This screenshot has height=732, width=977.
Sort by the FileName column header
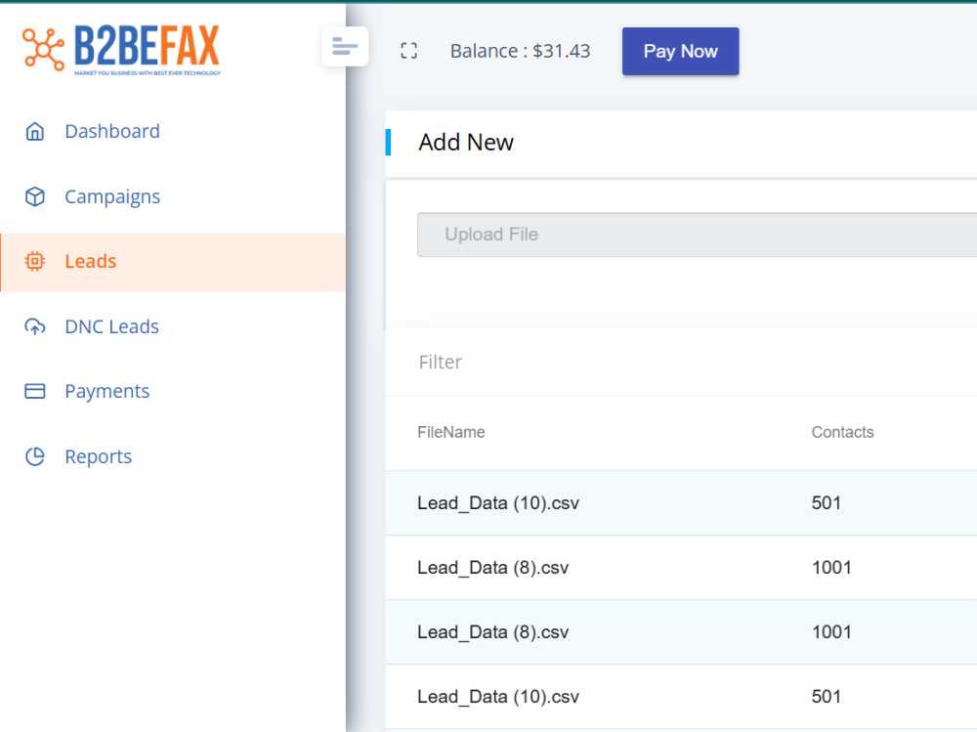click(x=451, y=432)
